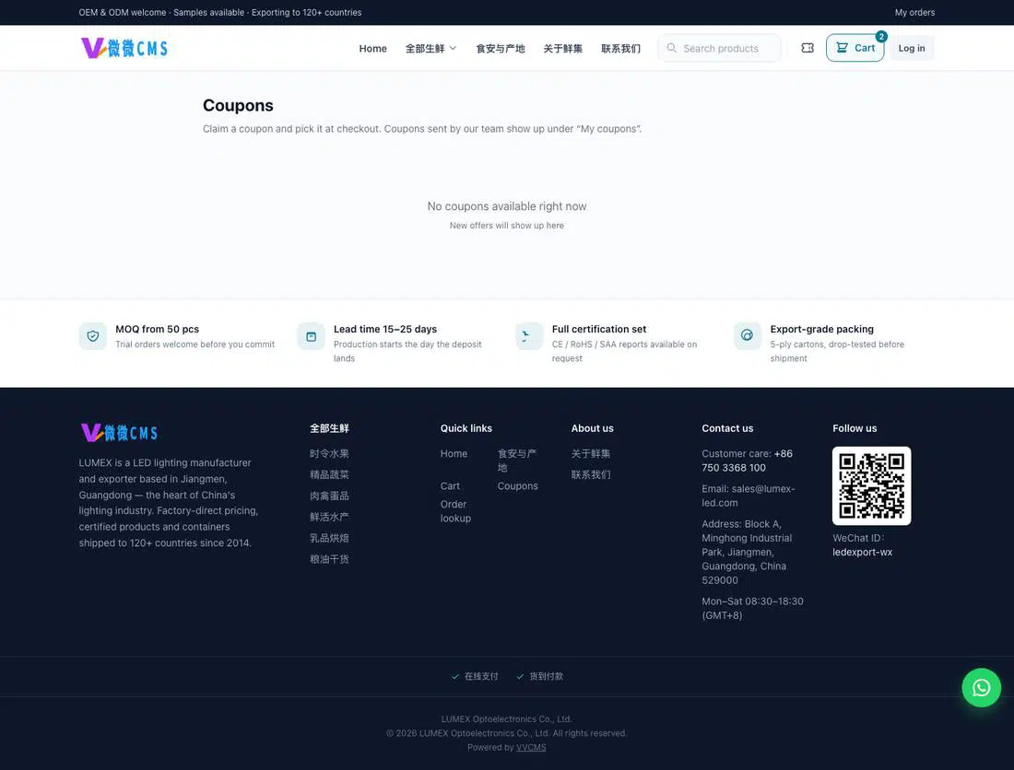This screenshot has height=770, width=1014.
Task: Open 时令水果 category in footer
Action: (329, 453)
